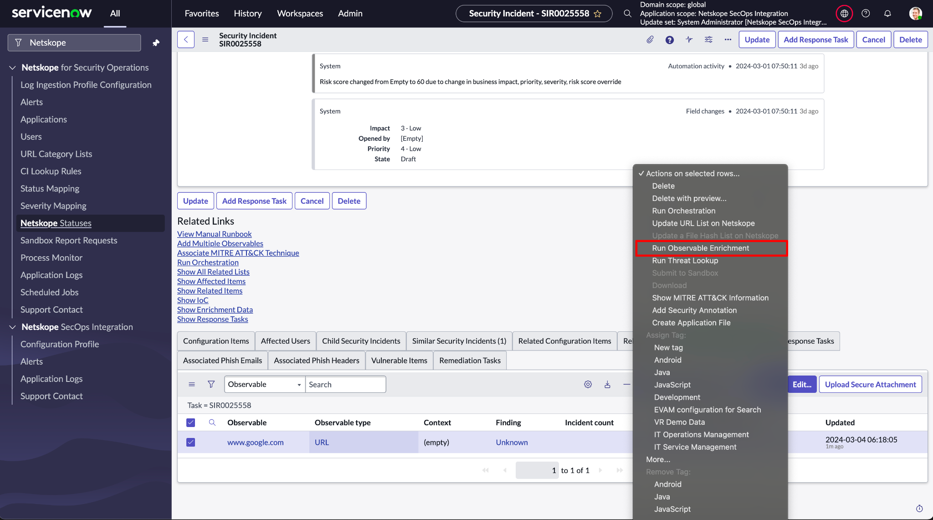This screenshot has width=933, height=520.
Task: Export the observable list with download icon
Action: pos(607,384)
